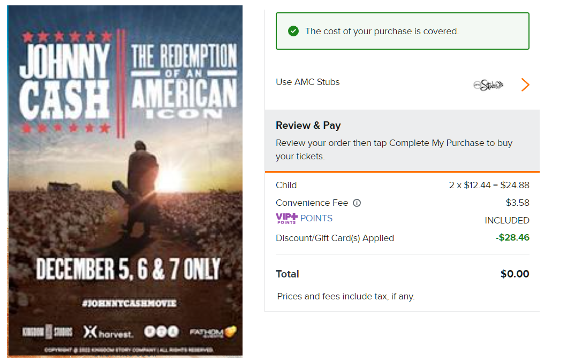The width and height of the screenshot is (567, 363).
Task: Expand the Use AMC Stubs arrow
Action: pos(525,84)
